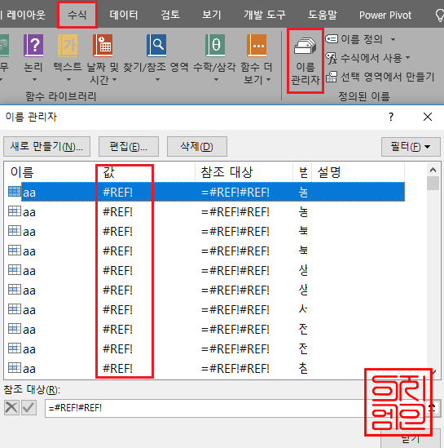Click the 참조 대상 column header

pyautogui.click(x=244, y=172)
